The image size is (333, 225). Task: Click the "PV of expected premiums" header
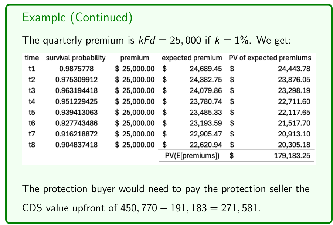coord(270,58)
